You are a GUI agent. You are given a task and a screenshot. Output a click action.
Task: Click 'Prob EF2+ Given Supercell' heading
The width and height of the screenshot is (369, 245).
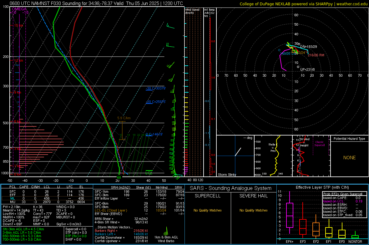tap(343, 194)
